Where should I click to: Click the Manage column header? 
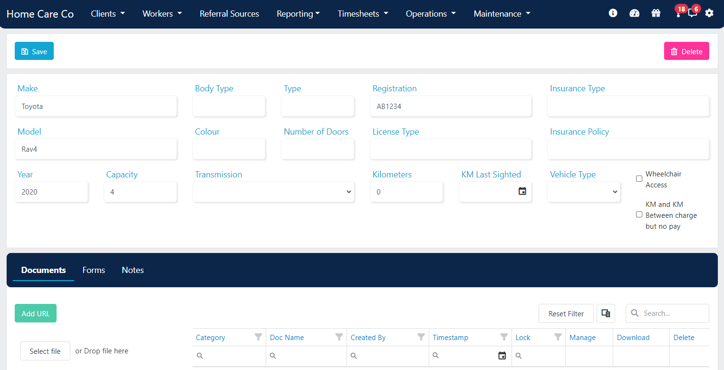pos(582,337)
